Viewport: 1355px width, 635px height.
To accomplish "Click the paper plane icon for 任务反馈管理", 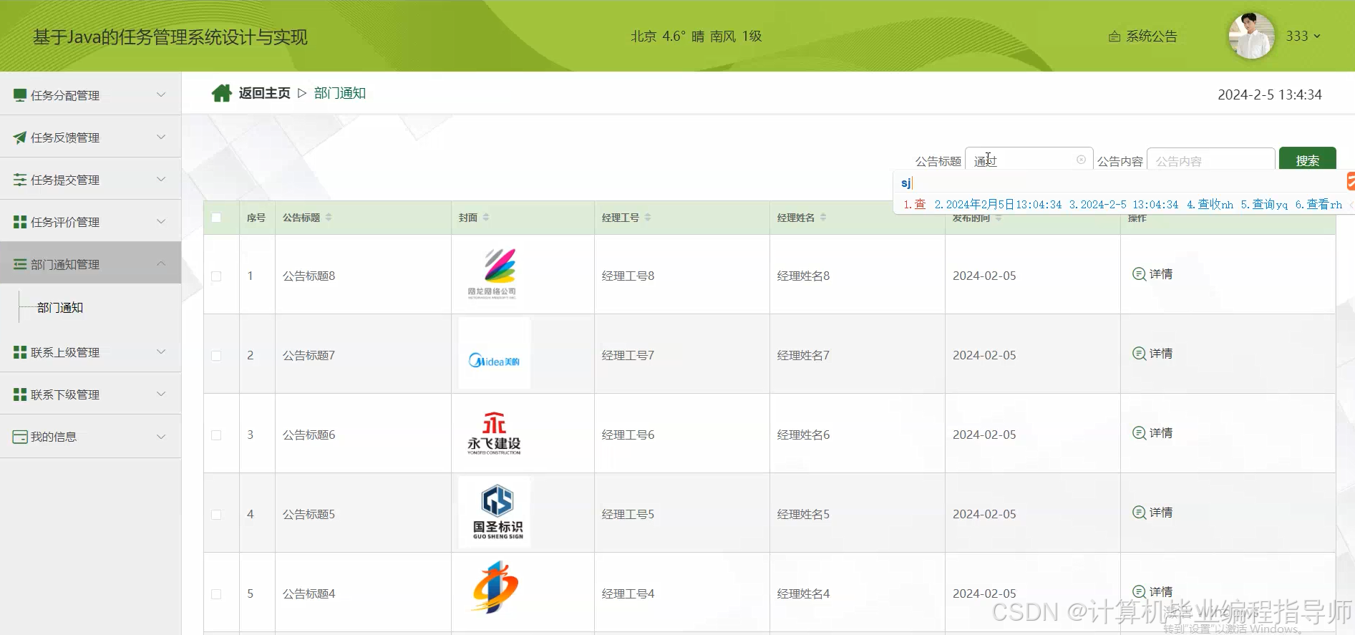I will pos(20,137).
